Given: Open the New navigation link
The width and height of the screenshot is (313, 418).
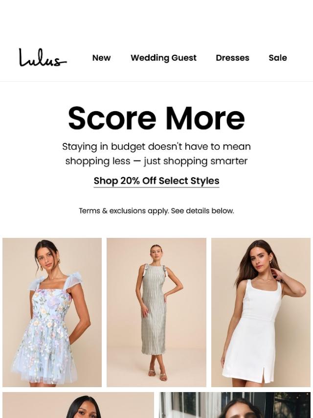Looking at the screenshot, I should click(101, 58).
